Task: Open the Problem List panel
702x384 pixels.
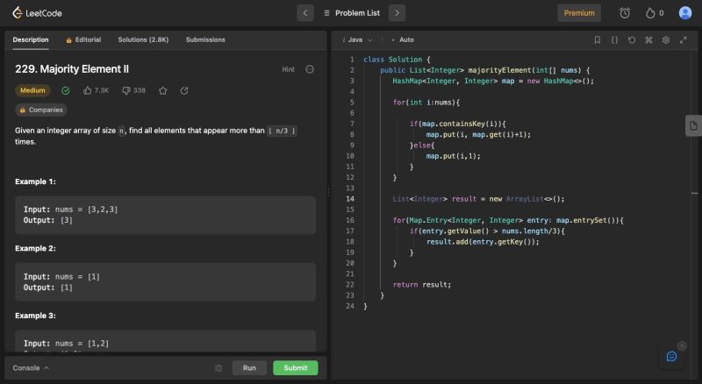Action: [x=350, y=13]
